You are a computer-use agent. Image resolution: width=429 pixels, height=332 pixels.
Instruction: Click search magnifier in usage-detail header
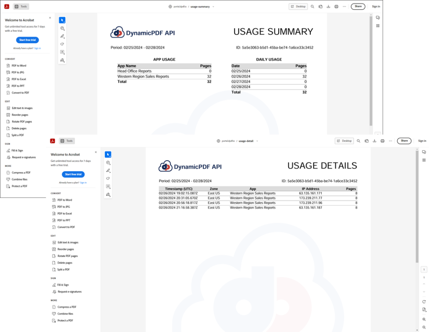(x=359, y=141)
